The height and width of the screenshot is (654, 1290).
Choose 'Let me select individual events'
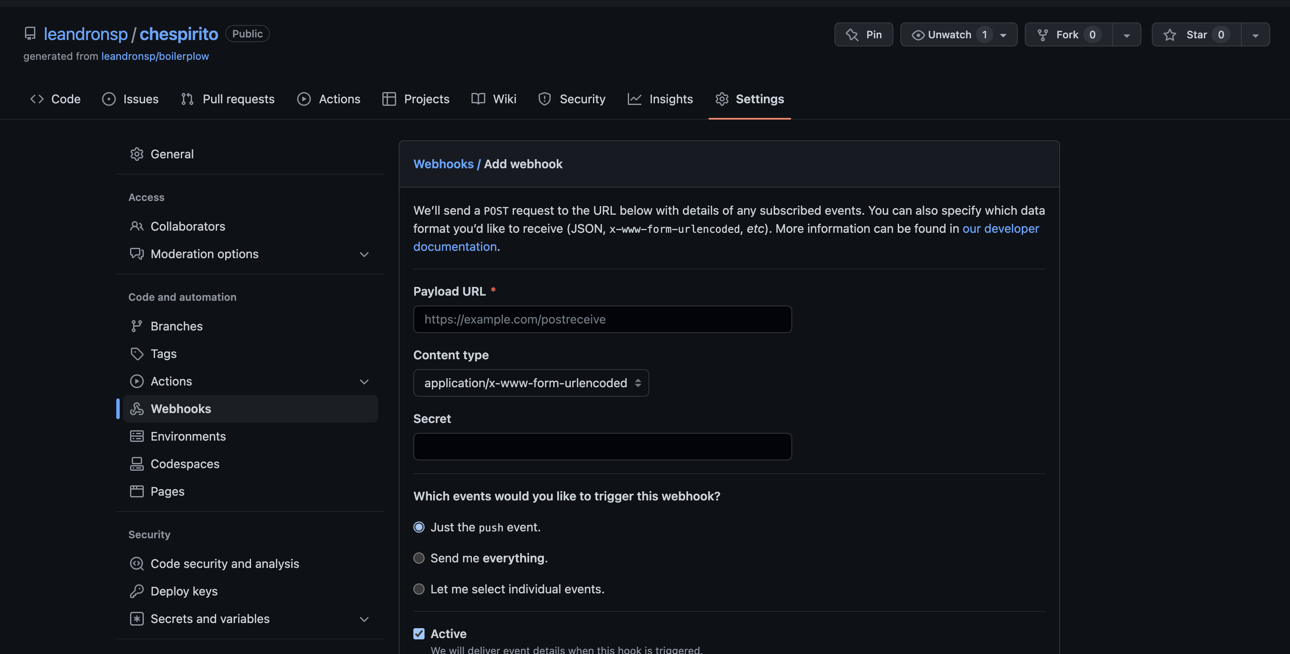(419, 589)
